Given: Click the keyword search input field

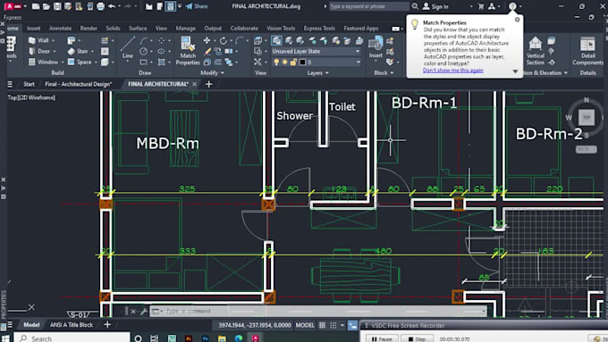Looking at the screenshot, I should point(368,6).
